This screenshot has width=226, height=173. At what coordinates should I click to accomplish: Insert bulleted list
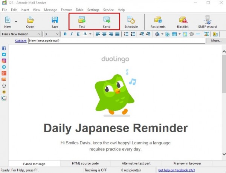pos(133,34)
